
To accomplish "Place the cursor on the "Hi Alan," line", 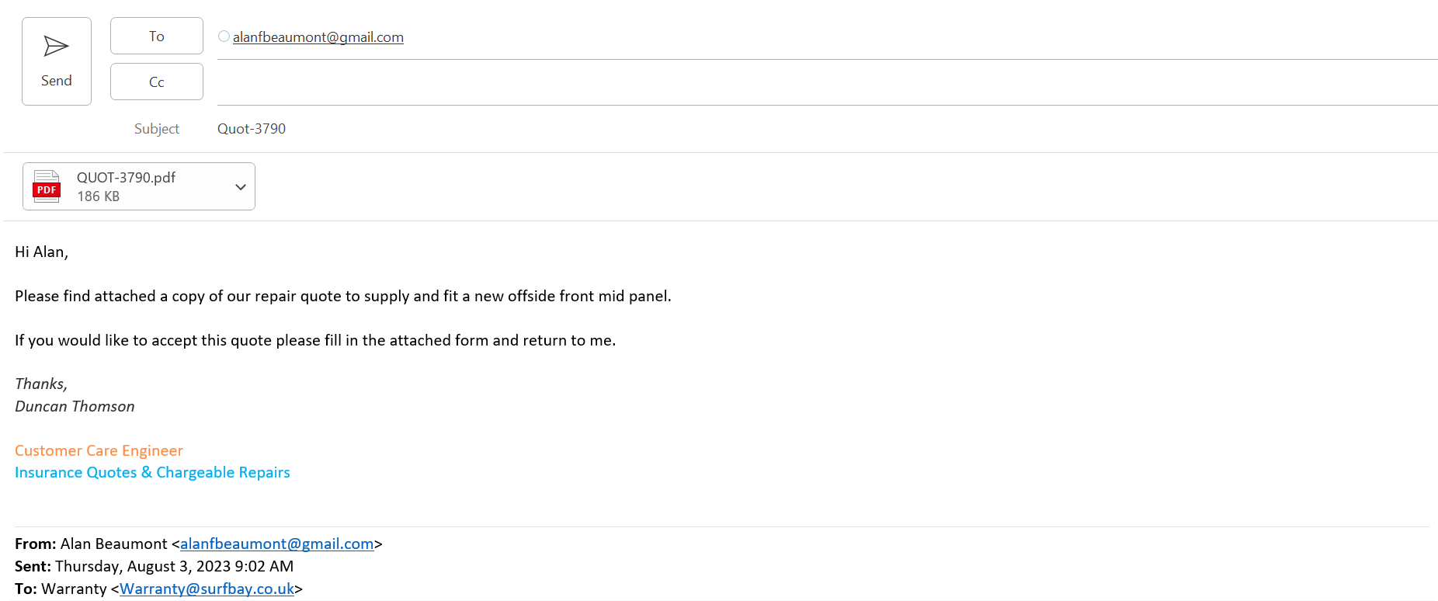I will [x=42, y=252].
